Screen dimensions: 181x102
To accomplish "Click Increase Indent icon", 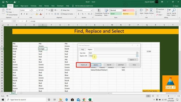I will tap(58, 14).
